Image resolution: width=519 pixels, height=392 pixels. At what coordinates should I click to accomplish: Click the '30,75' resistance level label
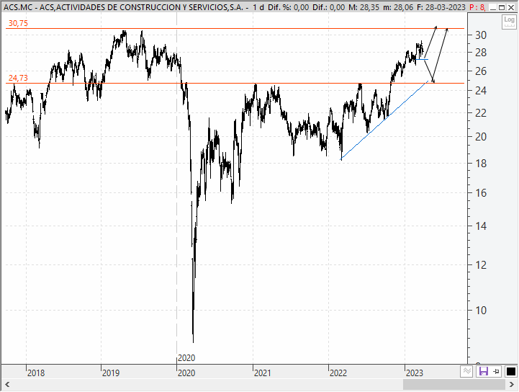[18, 23]
